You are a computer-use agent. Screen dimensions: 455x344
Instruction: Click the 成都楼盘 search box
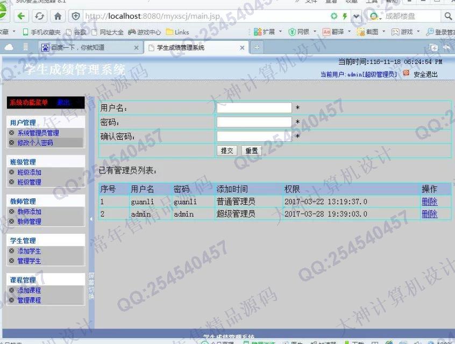(411, 16)
